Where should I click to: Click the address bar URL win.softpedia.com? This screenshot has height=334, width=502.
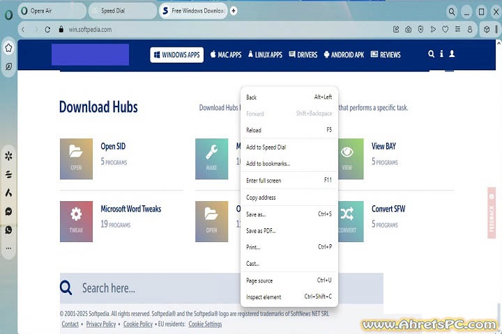pos(90,29)
